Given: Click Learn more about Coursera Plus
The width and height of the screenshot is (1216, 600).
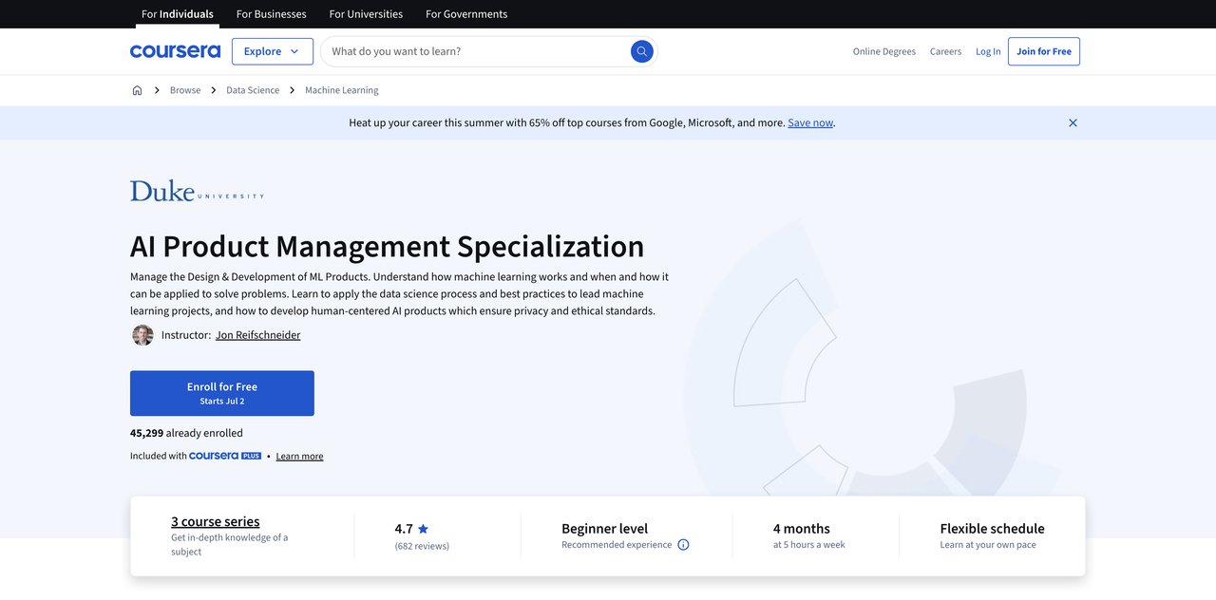Looking at the screenshot, I should click(x=299, y=457).
